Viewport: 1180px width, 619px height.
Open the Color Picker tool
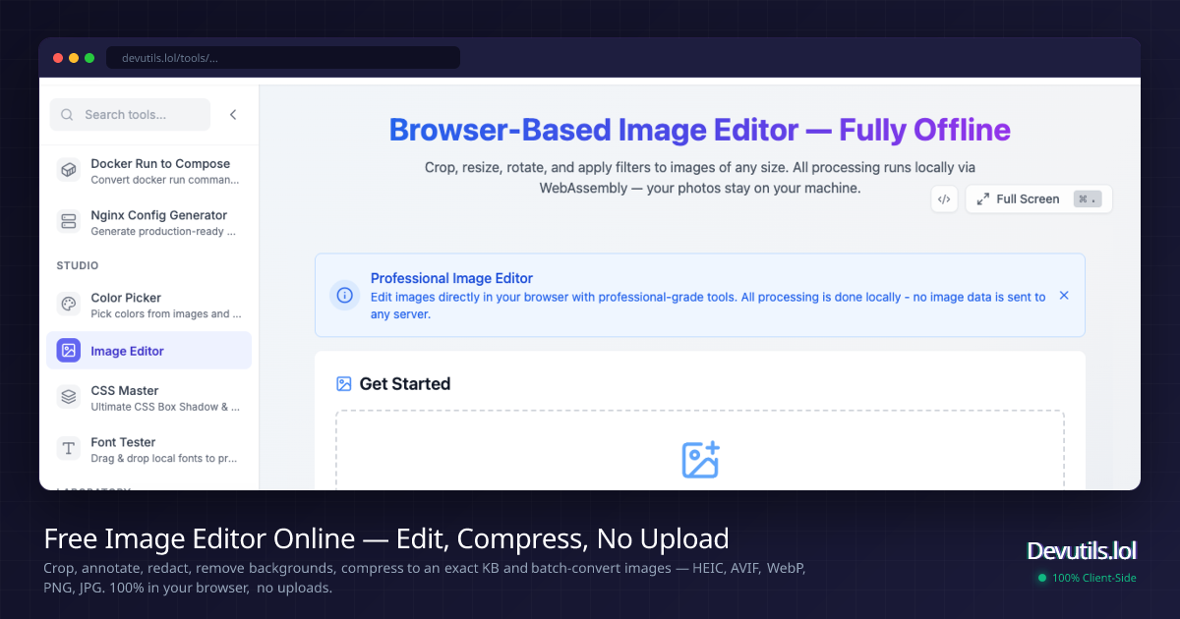[x=148, y=305]
